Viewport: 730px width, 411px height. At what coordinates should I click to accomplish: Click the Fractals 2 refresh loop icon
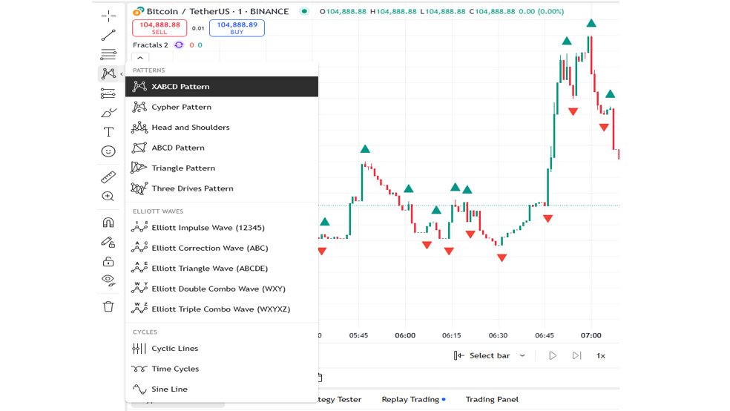(179, 45)
